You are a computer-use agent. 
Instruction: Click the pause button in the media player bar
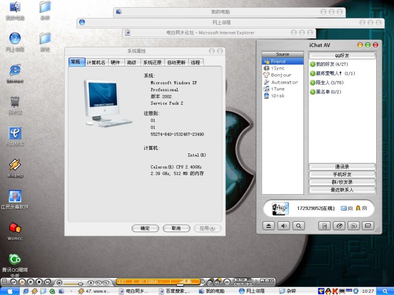click(x=30, y=282)
